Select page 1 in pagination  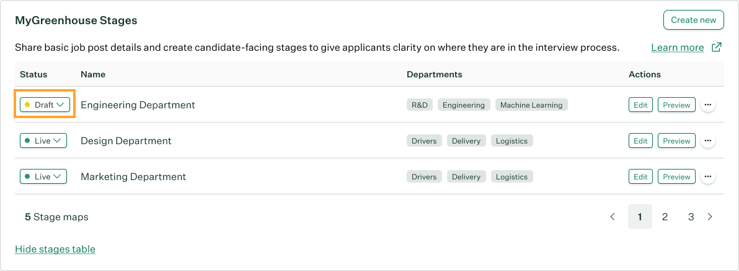pos(640,217)
